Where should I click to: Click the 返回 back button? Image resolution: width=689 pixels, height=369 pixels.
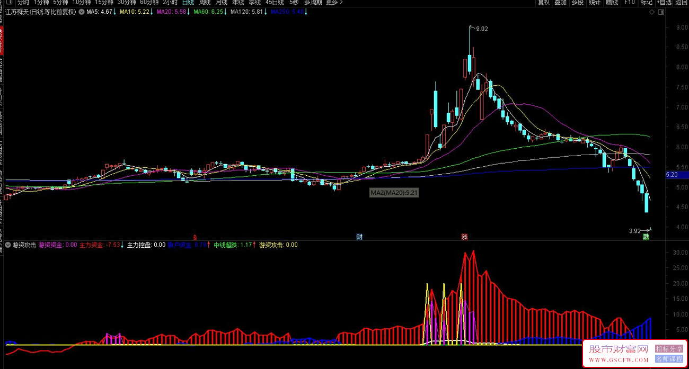tap(682, 2)
